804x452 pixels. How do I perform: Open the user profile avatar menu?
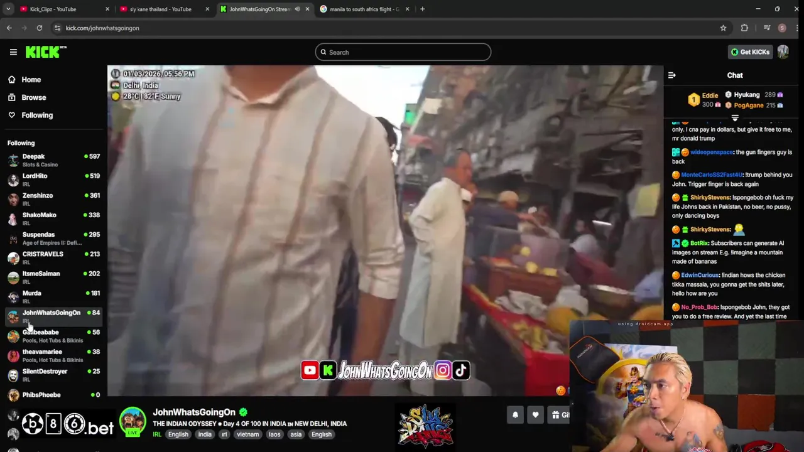click(x=783, y=52)
